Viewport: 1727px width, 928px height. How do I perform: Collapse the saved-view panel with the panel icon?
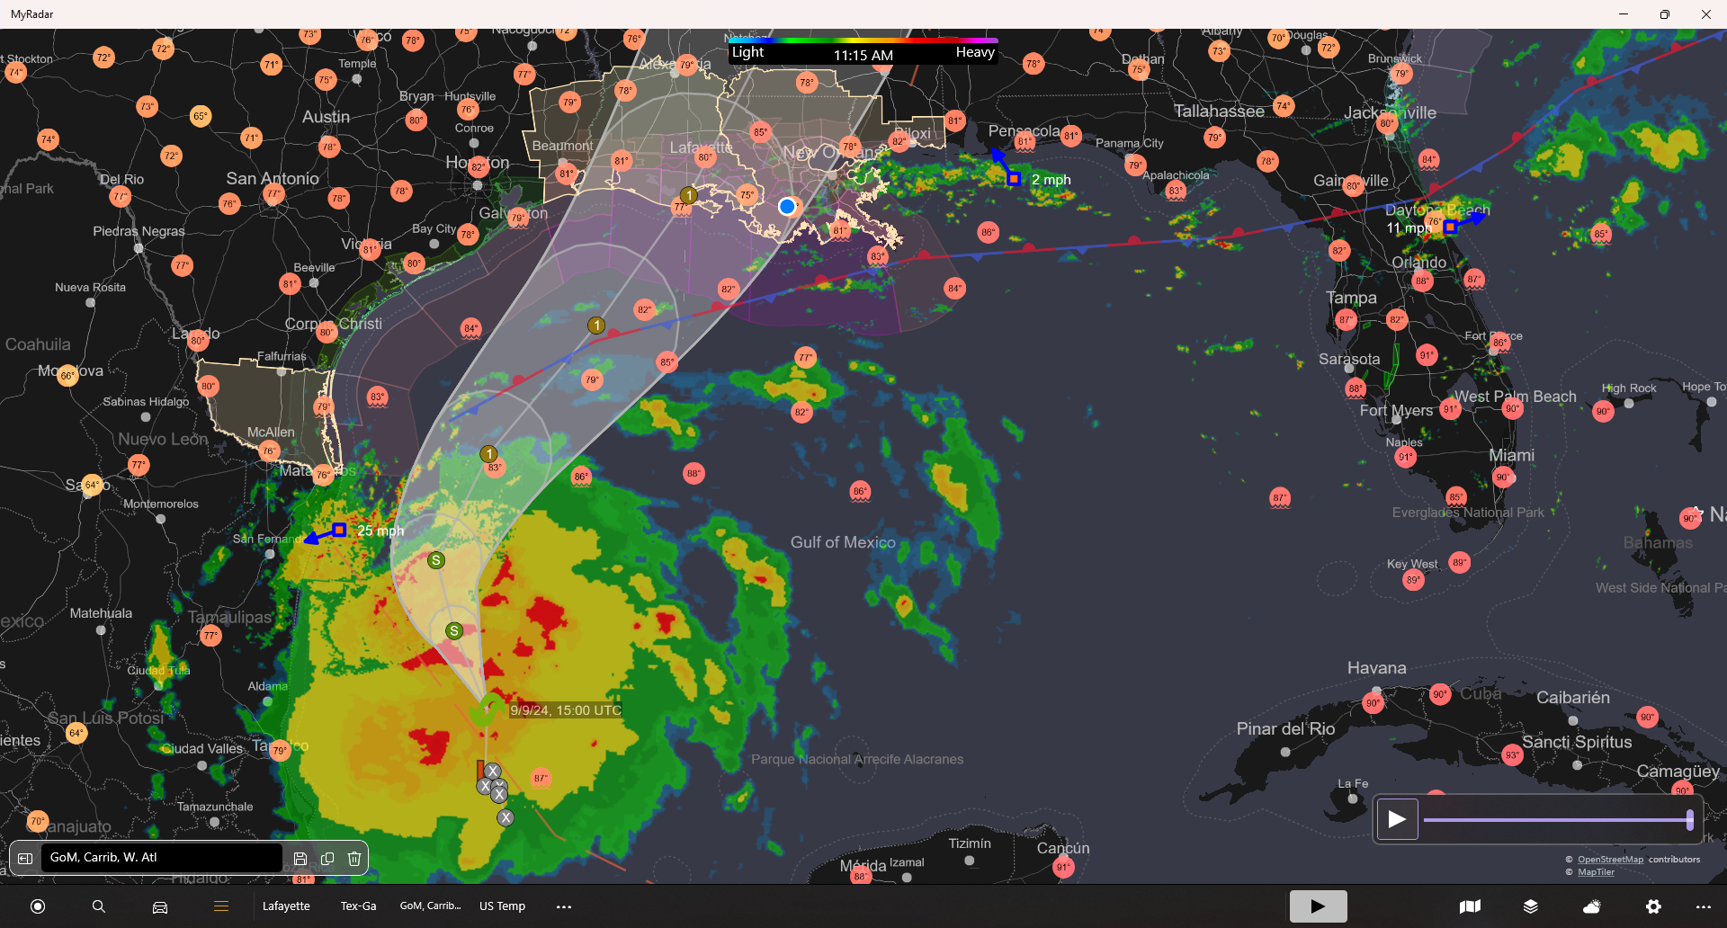(x=25, y=858)
